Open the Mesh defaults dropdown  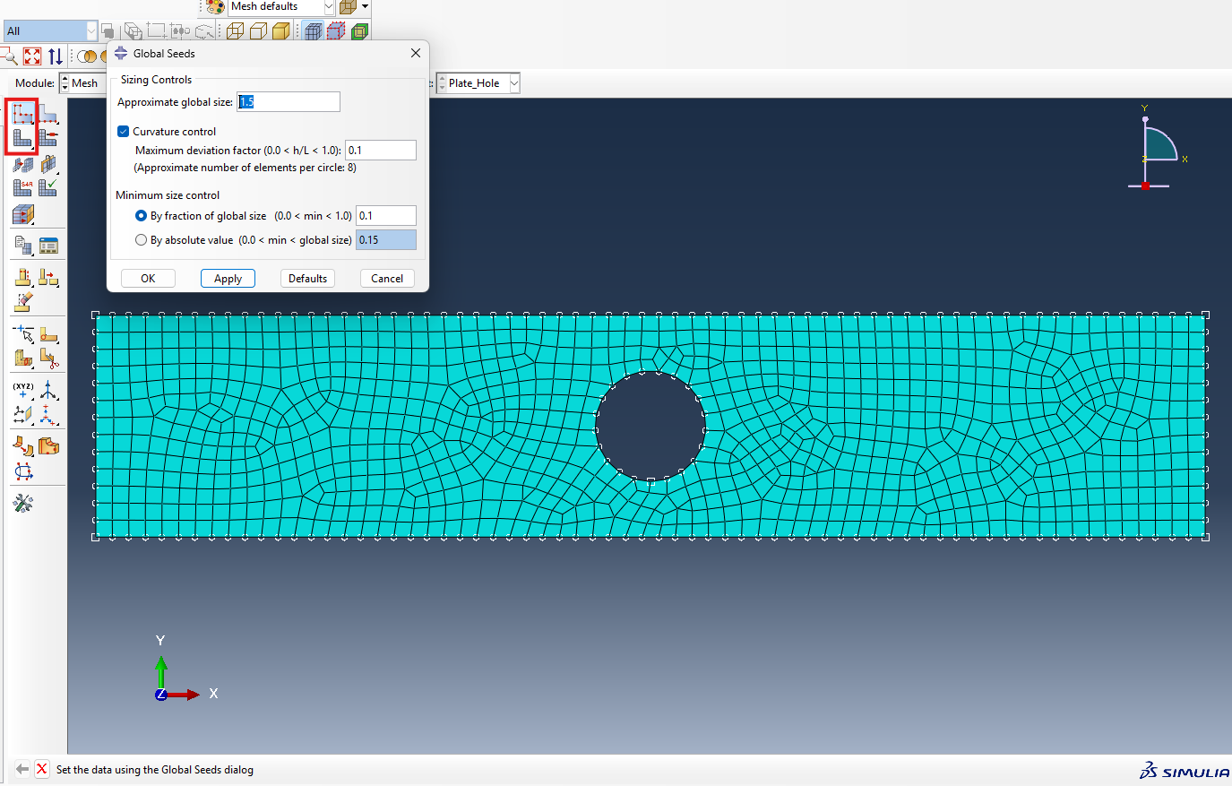[328, 7]
